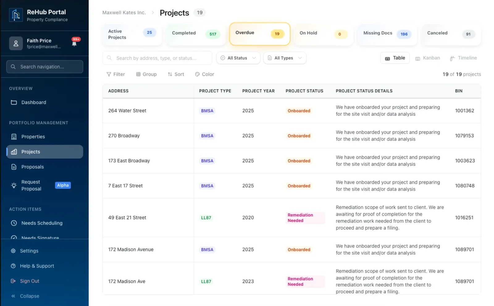The image size is (494, 306).
Task: Switch to Kanban view
Action: click(428, 58)
